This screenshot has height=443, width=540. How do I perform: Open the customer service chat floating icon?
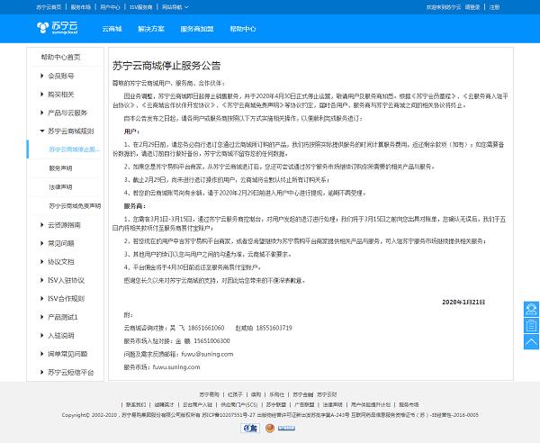click(x=531, y=309)
